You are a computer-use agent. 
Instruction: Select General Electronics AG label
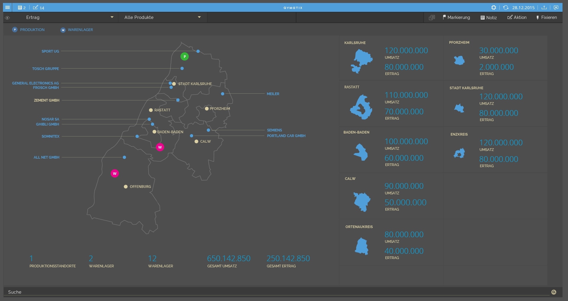[x=35, y=83]
